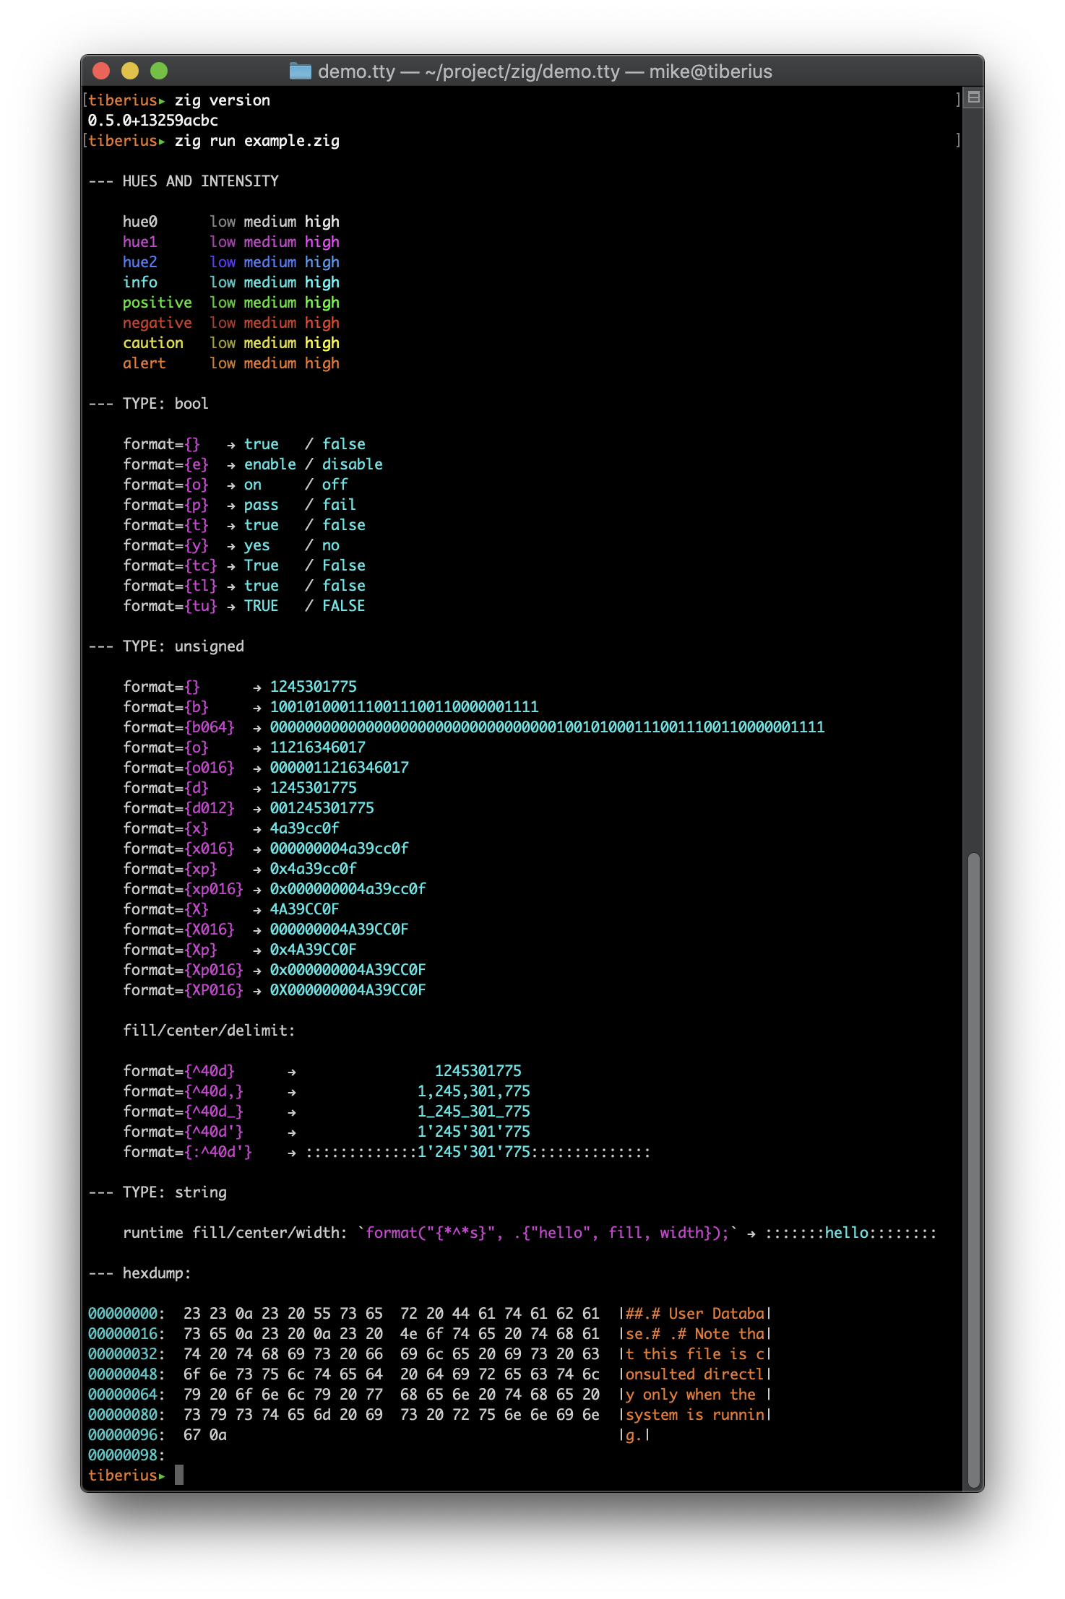Click value '0000011216346017'
Viewport: 1065px width, 1599px height.
point(340,768)
